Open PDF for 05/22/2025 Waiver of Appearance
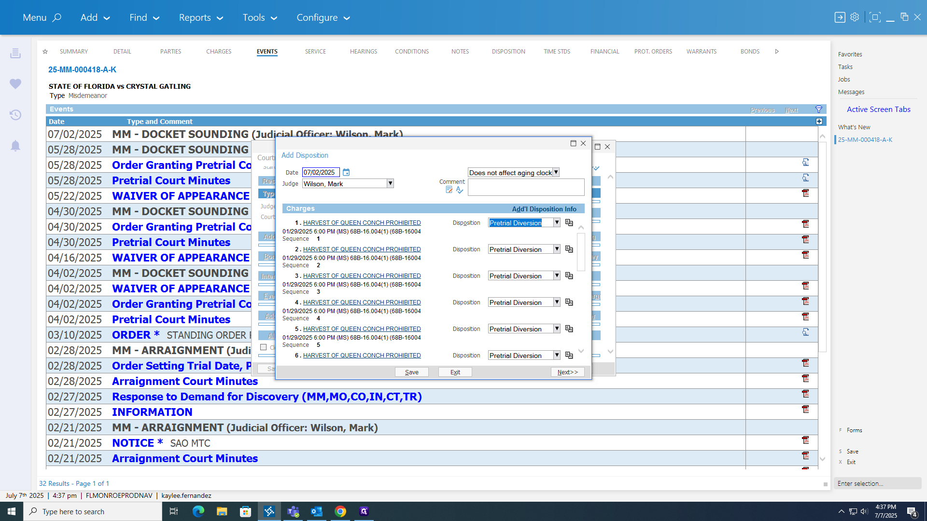This screenshot has height=521, width=927. click(x=805, y=193)
